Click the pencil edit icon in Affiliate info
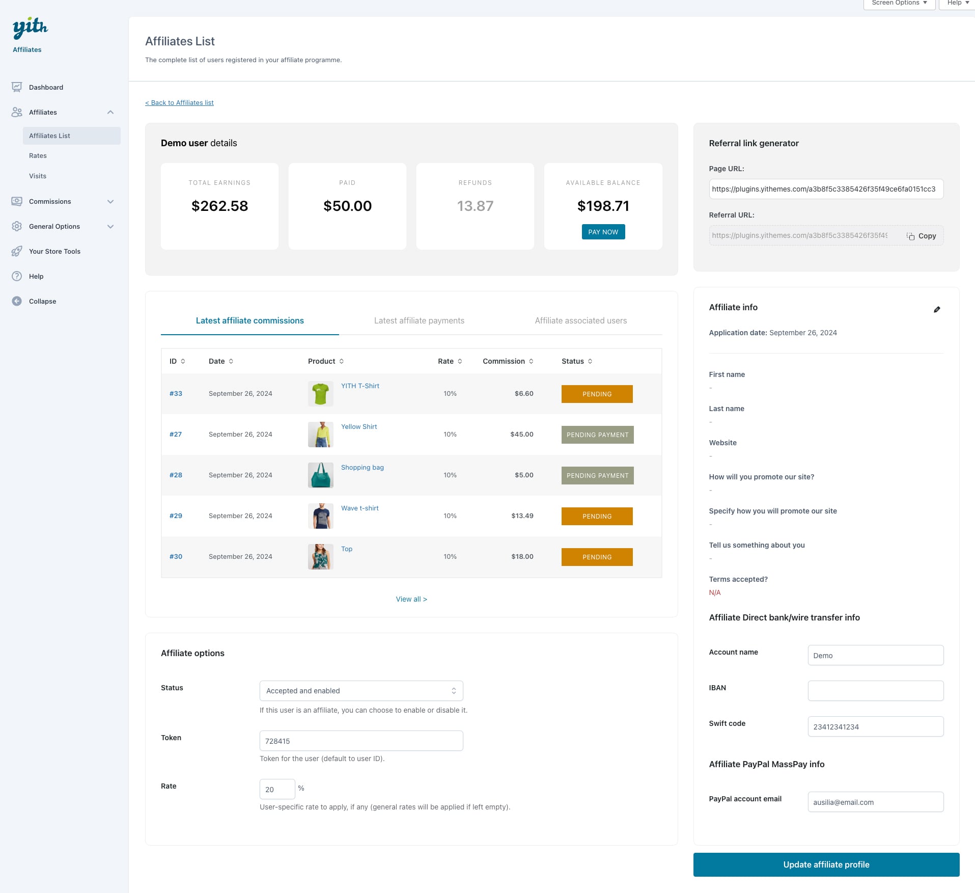 [x=937, y=309]
